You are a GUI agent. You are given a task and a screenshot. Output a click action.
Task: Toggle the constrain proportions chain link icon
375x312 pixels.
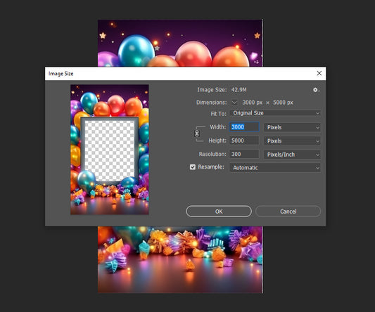click(x=197, y=134)
